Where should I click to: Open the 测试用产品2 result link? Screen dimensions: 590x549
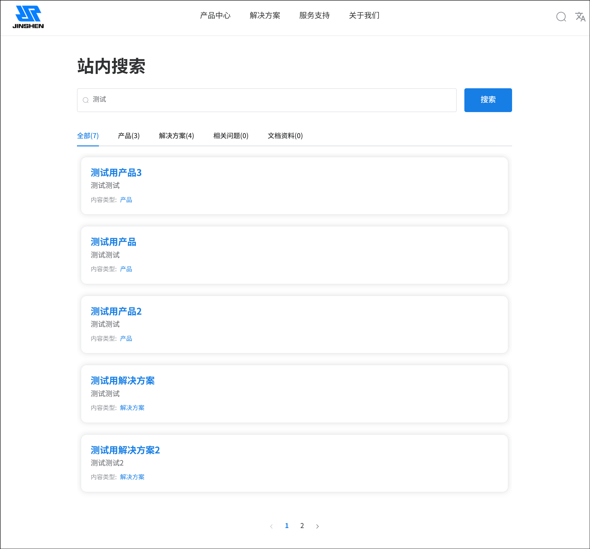pos(116,311)
